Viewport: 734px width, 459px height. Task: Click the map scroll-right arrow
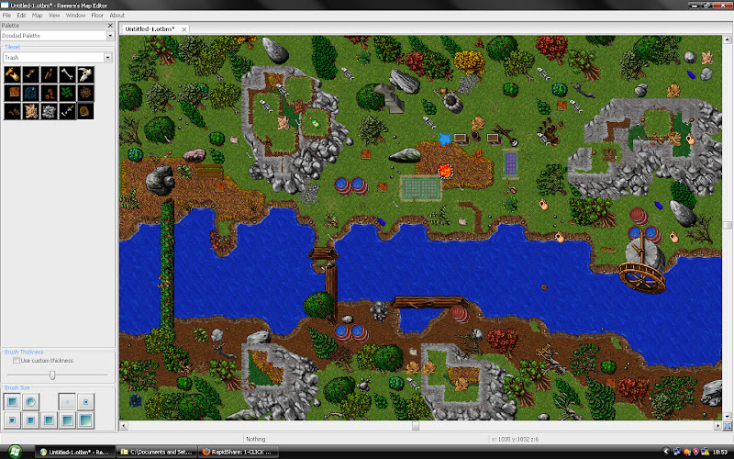coord(718,426)
